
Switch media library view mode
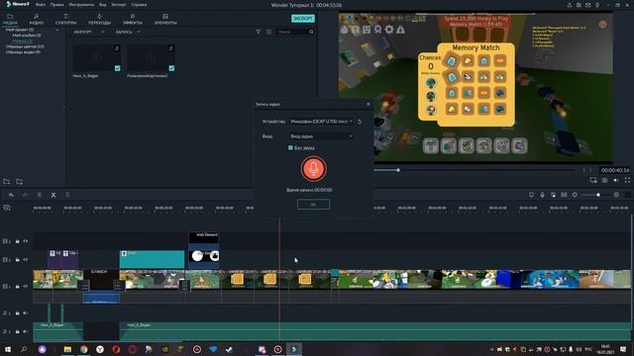pos(268,32)
